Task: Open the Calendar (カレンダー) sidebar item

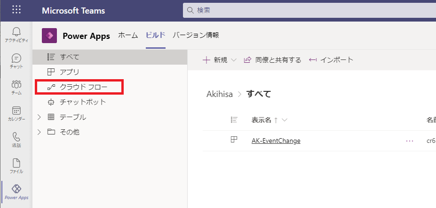Action: pyautogui.click(x=16, y=114)
